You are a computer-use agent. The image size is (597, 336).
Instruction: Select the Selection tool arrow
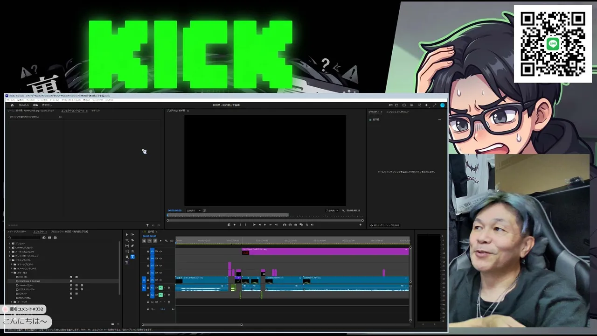pos(127,235)
